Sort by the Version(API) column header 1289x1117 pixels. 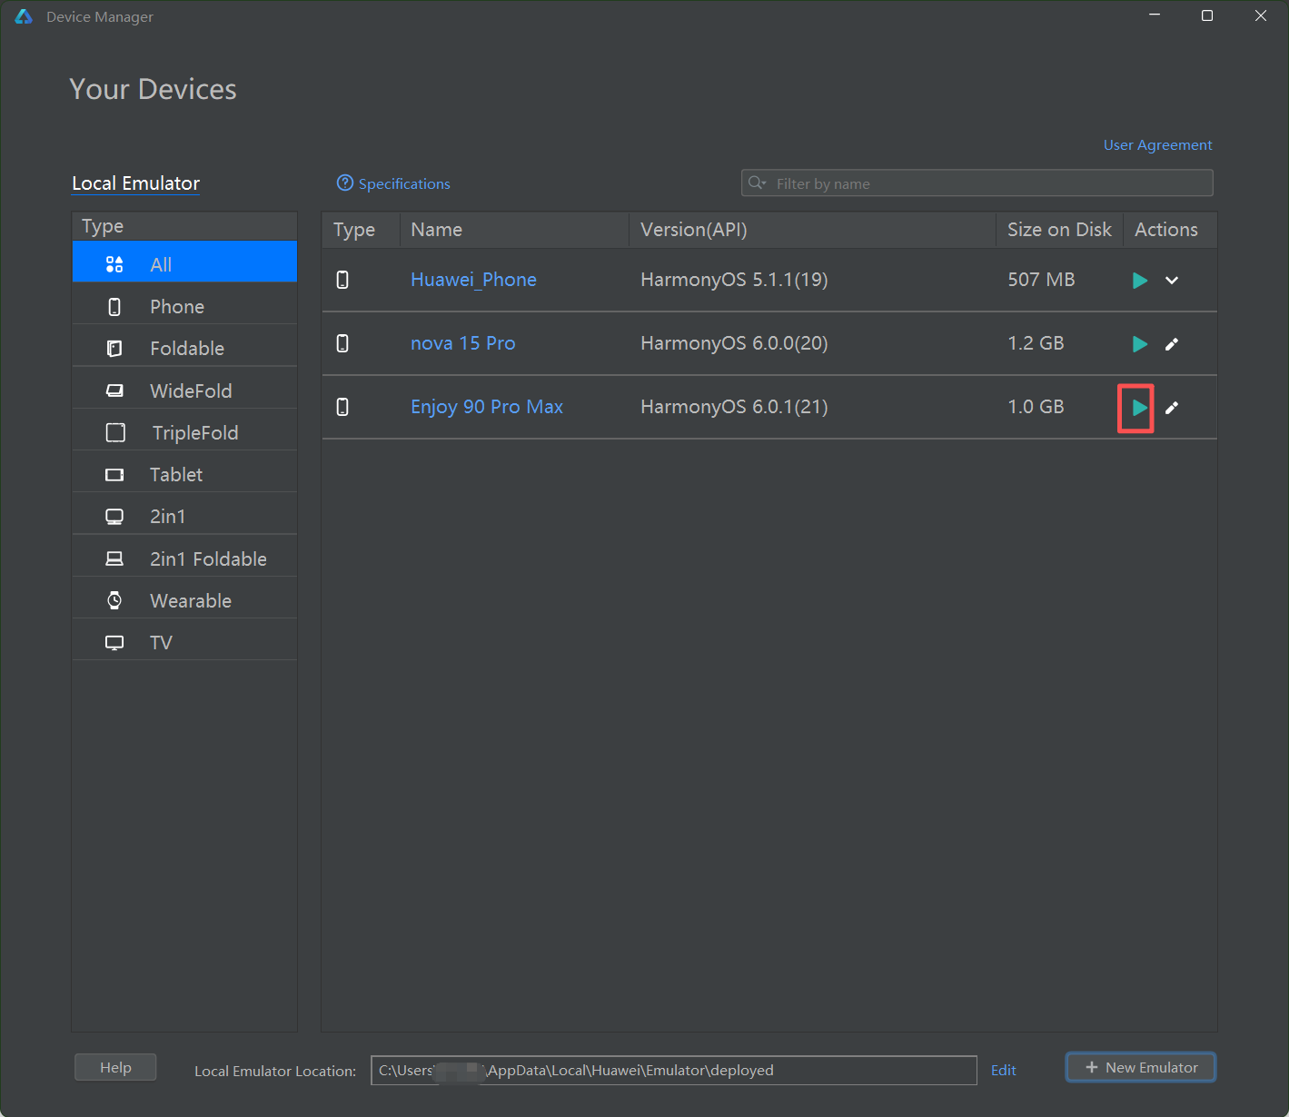(x=812, y=230)
